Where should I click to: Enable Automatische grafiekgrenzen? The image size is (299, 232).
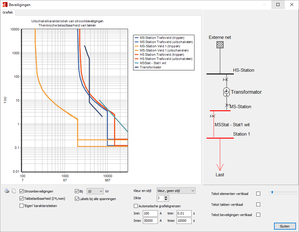pyautogui.click(x=136, y=206)
